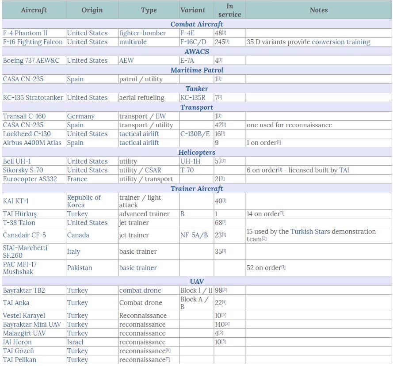The width and height of the screenshot is (393, 366).
Task: Open the Malazgirt UAV link
Action: 24,333
